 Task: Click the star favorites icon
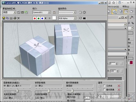(x=114, y=3)
